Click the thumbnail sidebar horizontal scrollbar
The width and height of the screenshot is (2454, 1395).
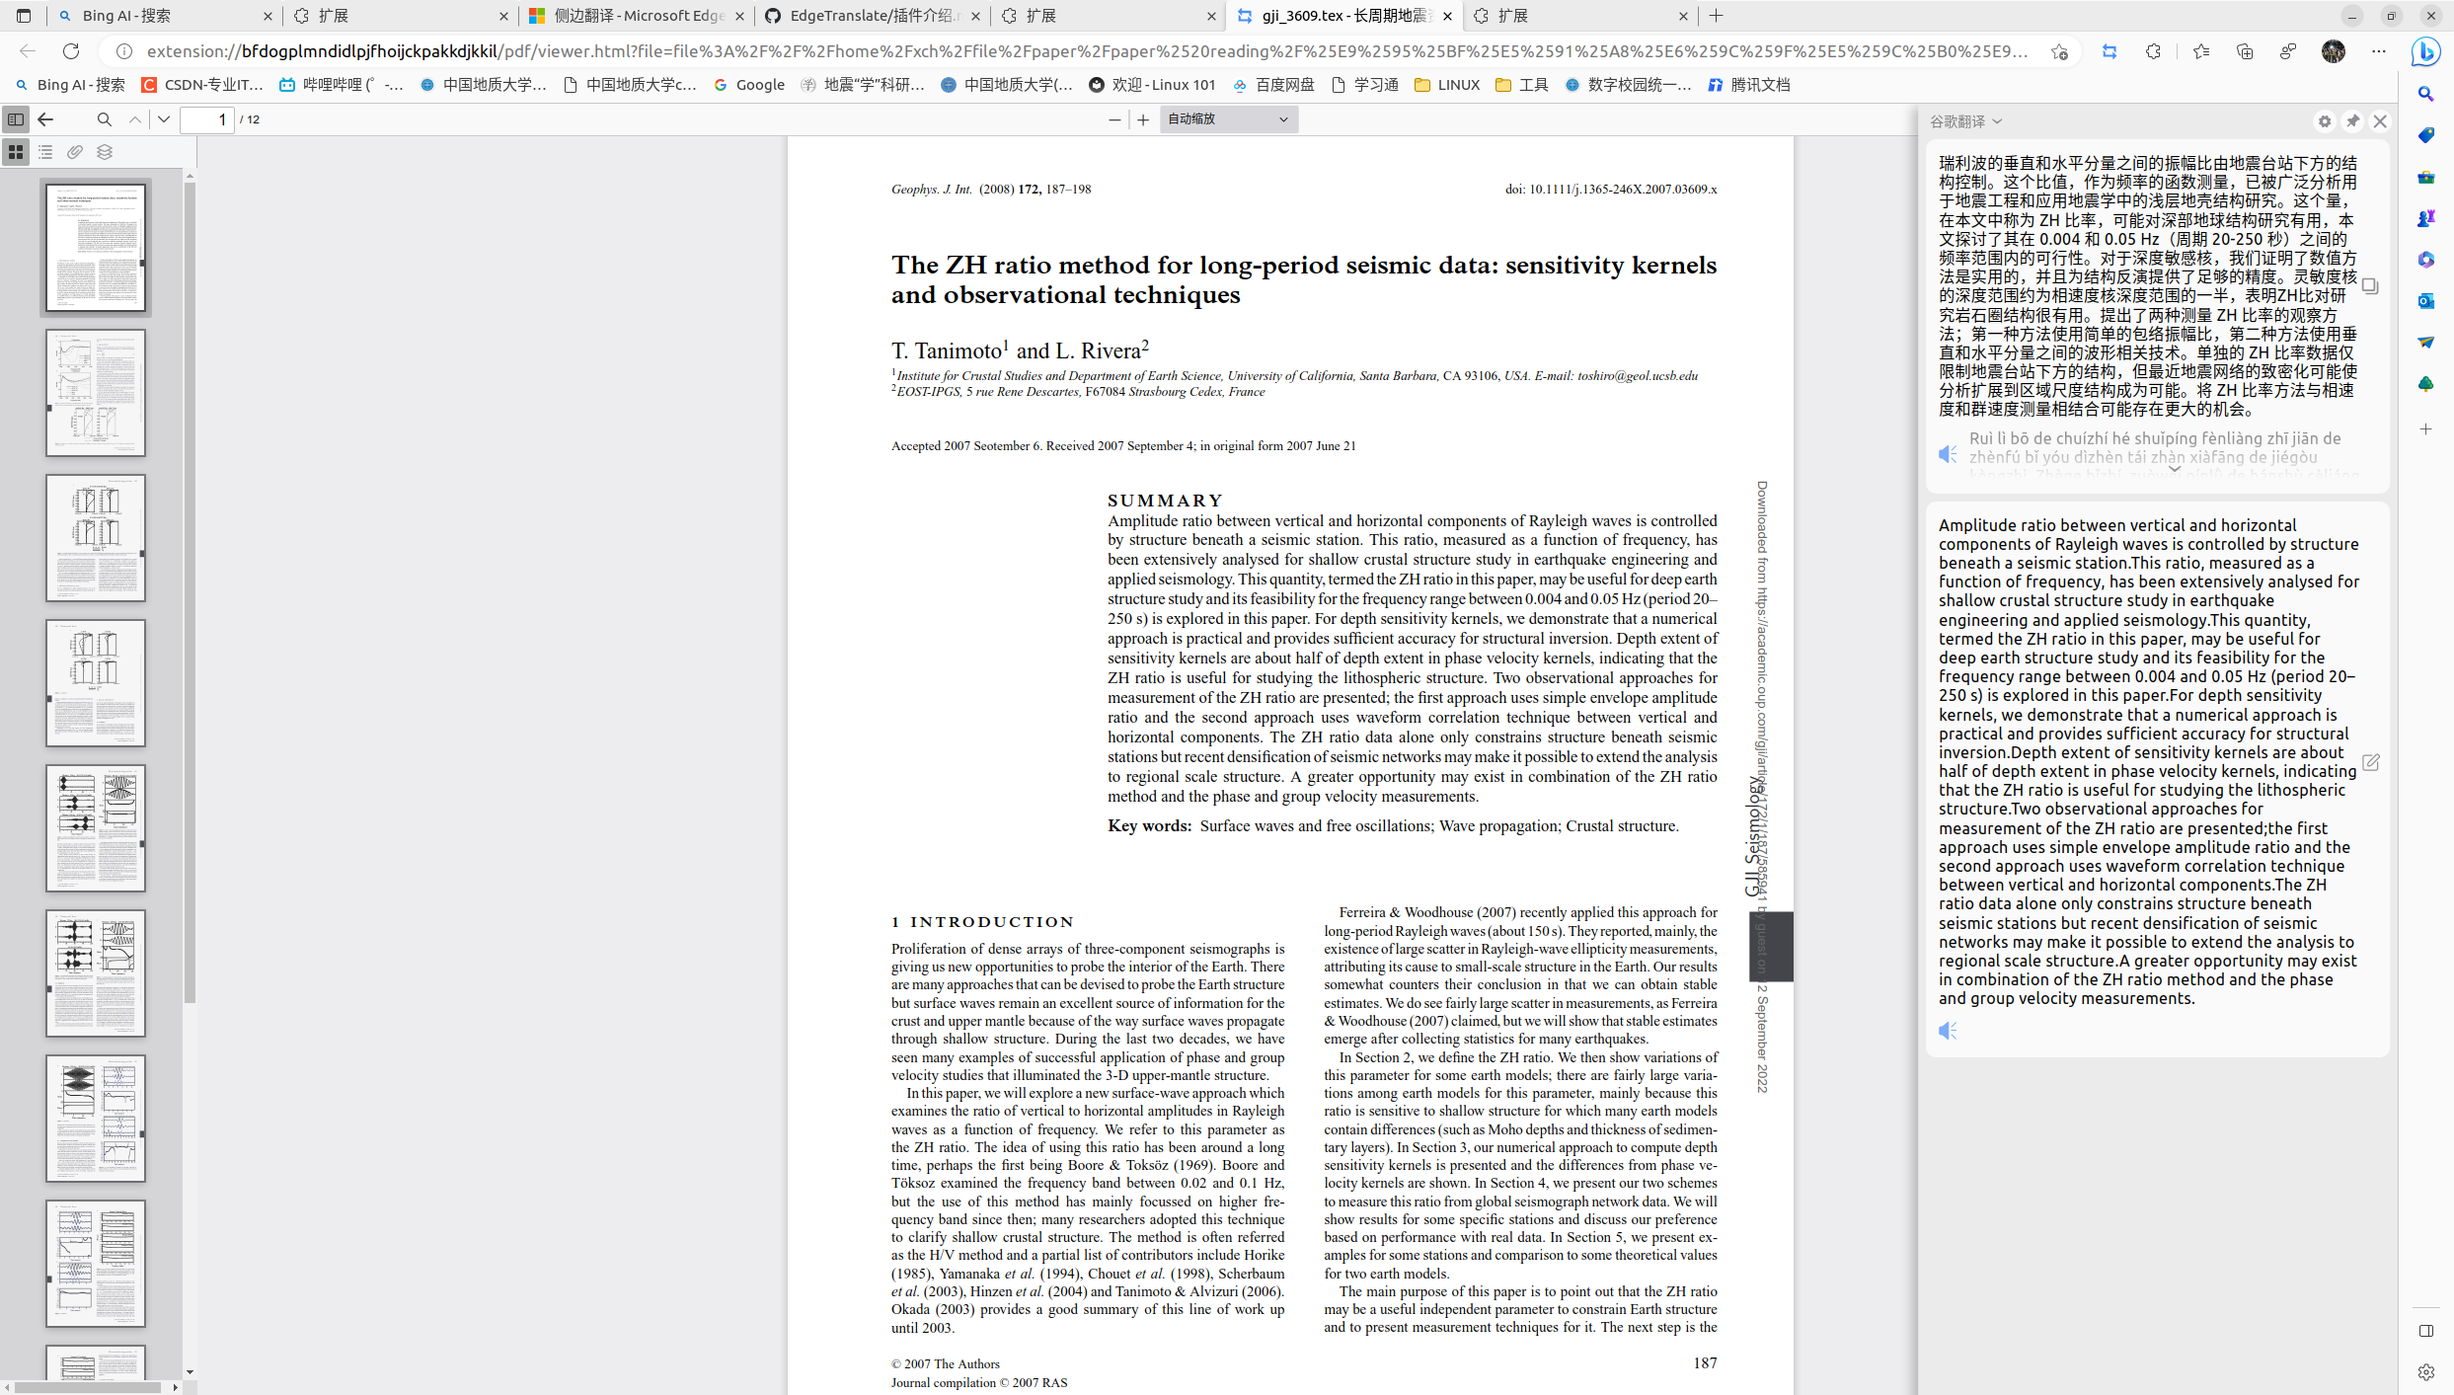point(89,1387)
